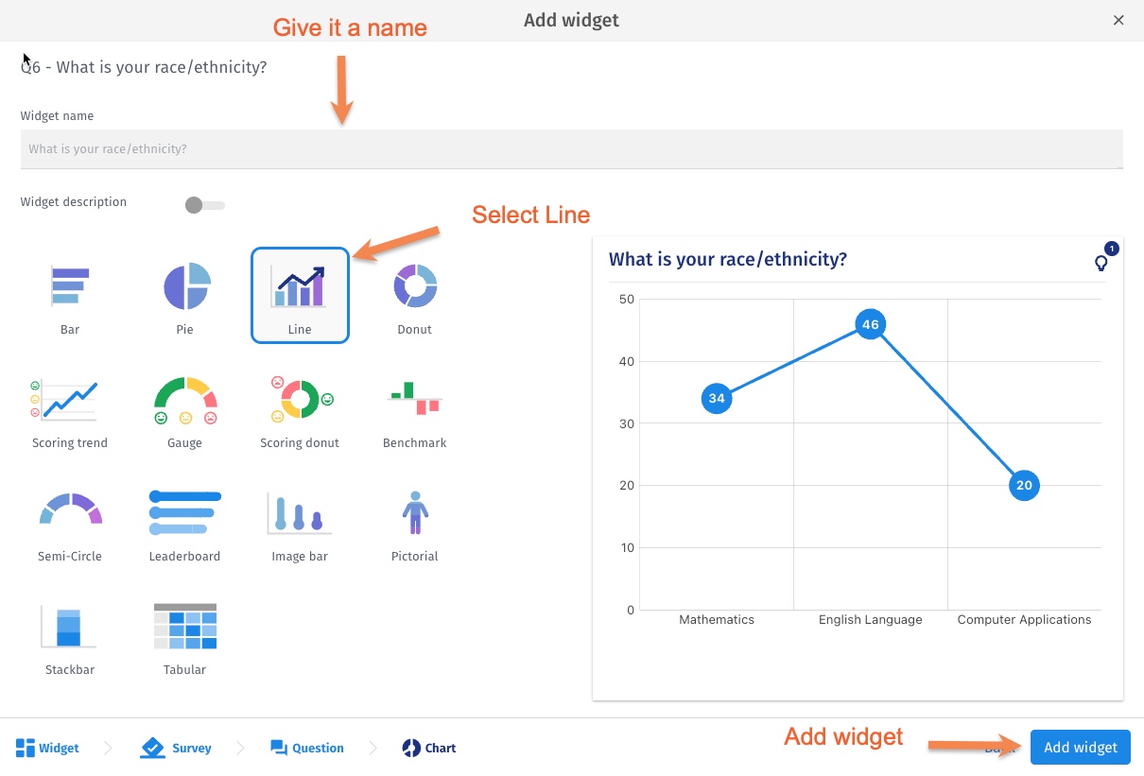Screen dimensions: 1144x776
Task: Select the Line chart icon
Action: (x=300, y=287)
